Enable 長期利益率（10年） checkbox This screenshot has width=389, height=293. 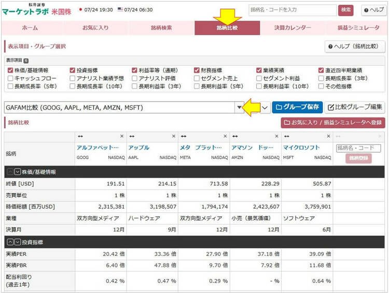[259, 86]
